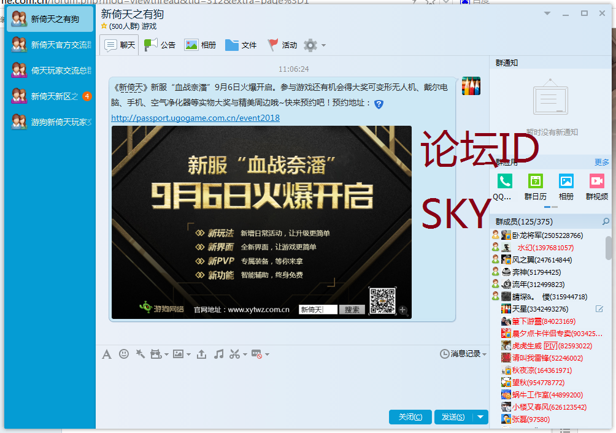Switch to second page of group apps
Screen dimensions: 616x433
[555, 207]
